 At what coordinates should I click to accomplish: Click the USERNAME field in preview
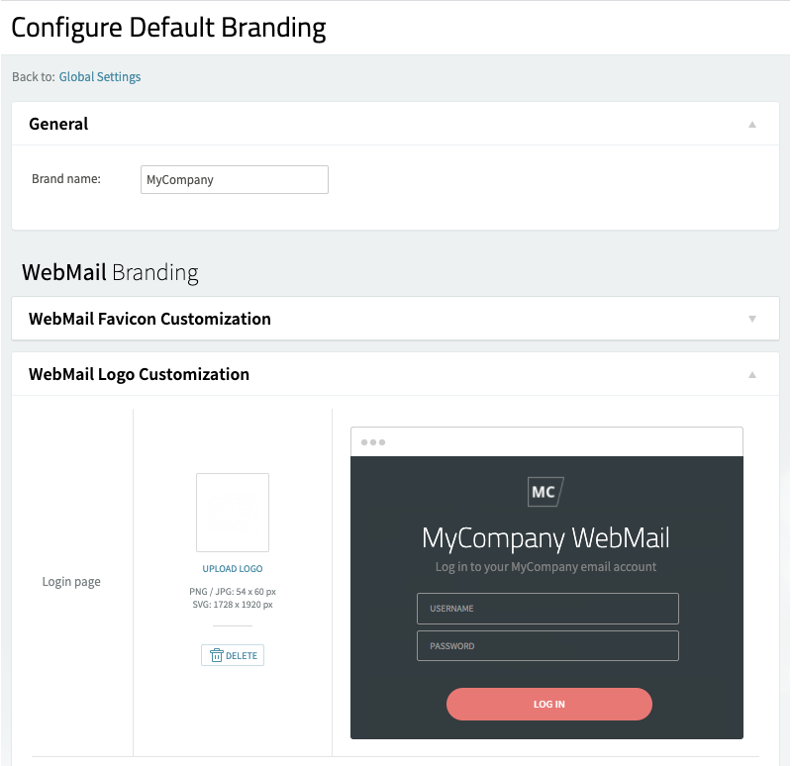coord(547,609)
